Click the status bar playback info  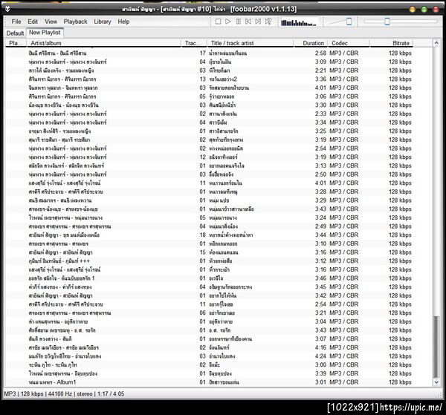pyautogui.click(x=64, y=394)
